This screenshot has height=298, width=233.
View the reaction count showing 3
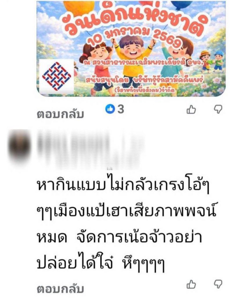coord(121,109)
